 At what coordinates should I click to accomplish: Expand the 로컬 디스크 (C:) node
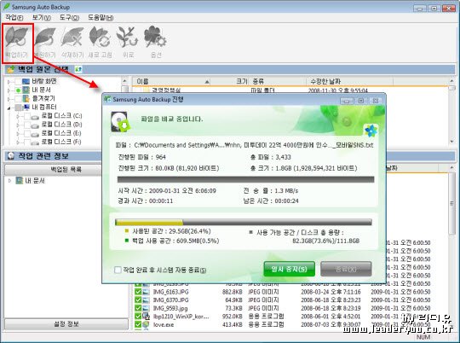coord(18,116)
